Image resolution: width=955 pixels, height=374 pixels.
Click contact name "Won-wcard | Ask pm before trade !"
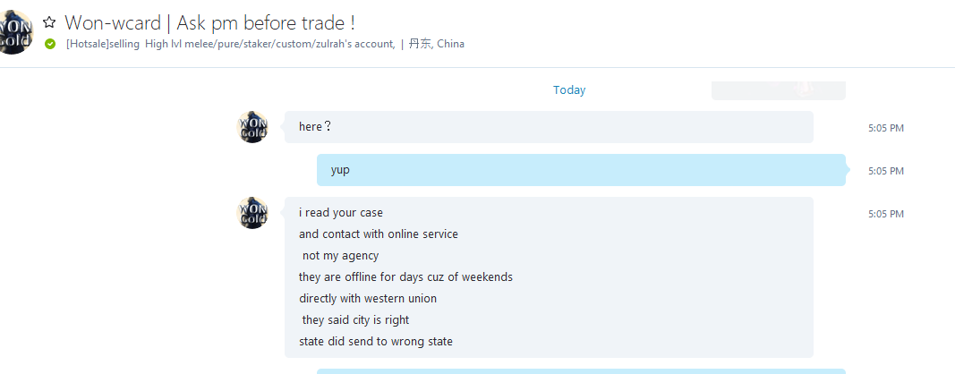(210, 22)
